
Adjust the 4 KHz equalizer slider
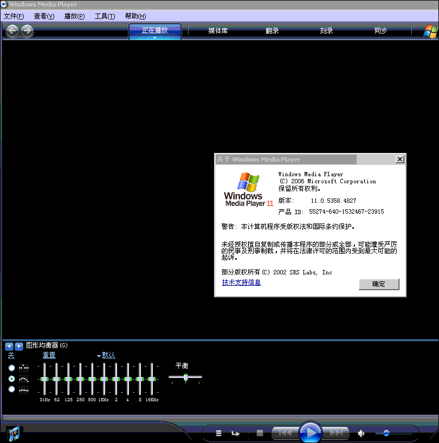click(128, 379)
